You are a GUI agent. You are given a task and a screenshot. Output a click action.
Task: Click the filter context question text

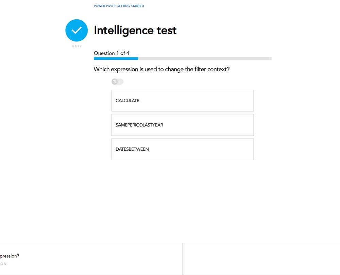pos(161,69)
